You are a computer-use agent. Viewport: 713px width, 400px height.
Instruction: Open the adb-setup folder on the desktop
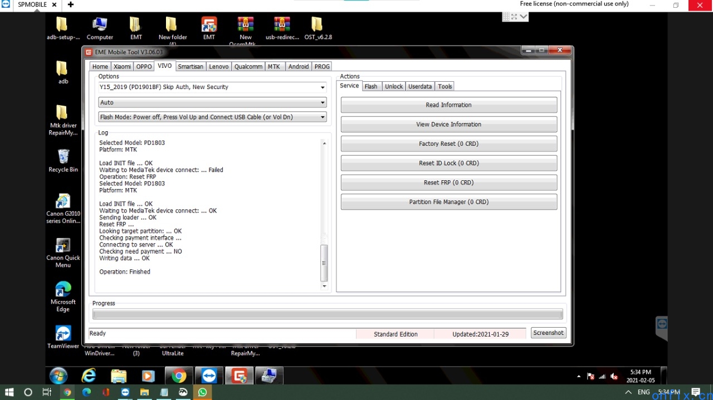(62, 24)
